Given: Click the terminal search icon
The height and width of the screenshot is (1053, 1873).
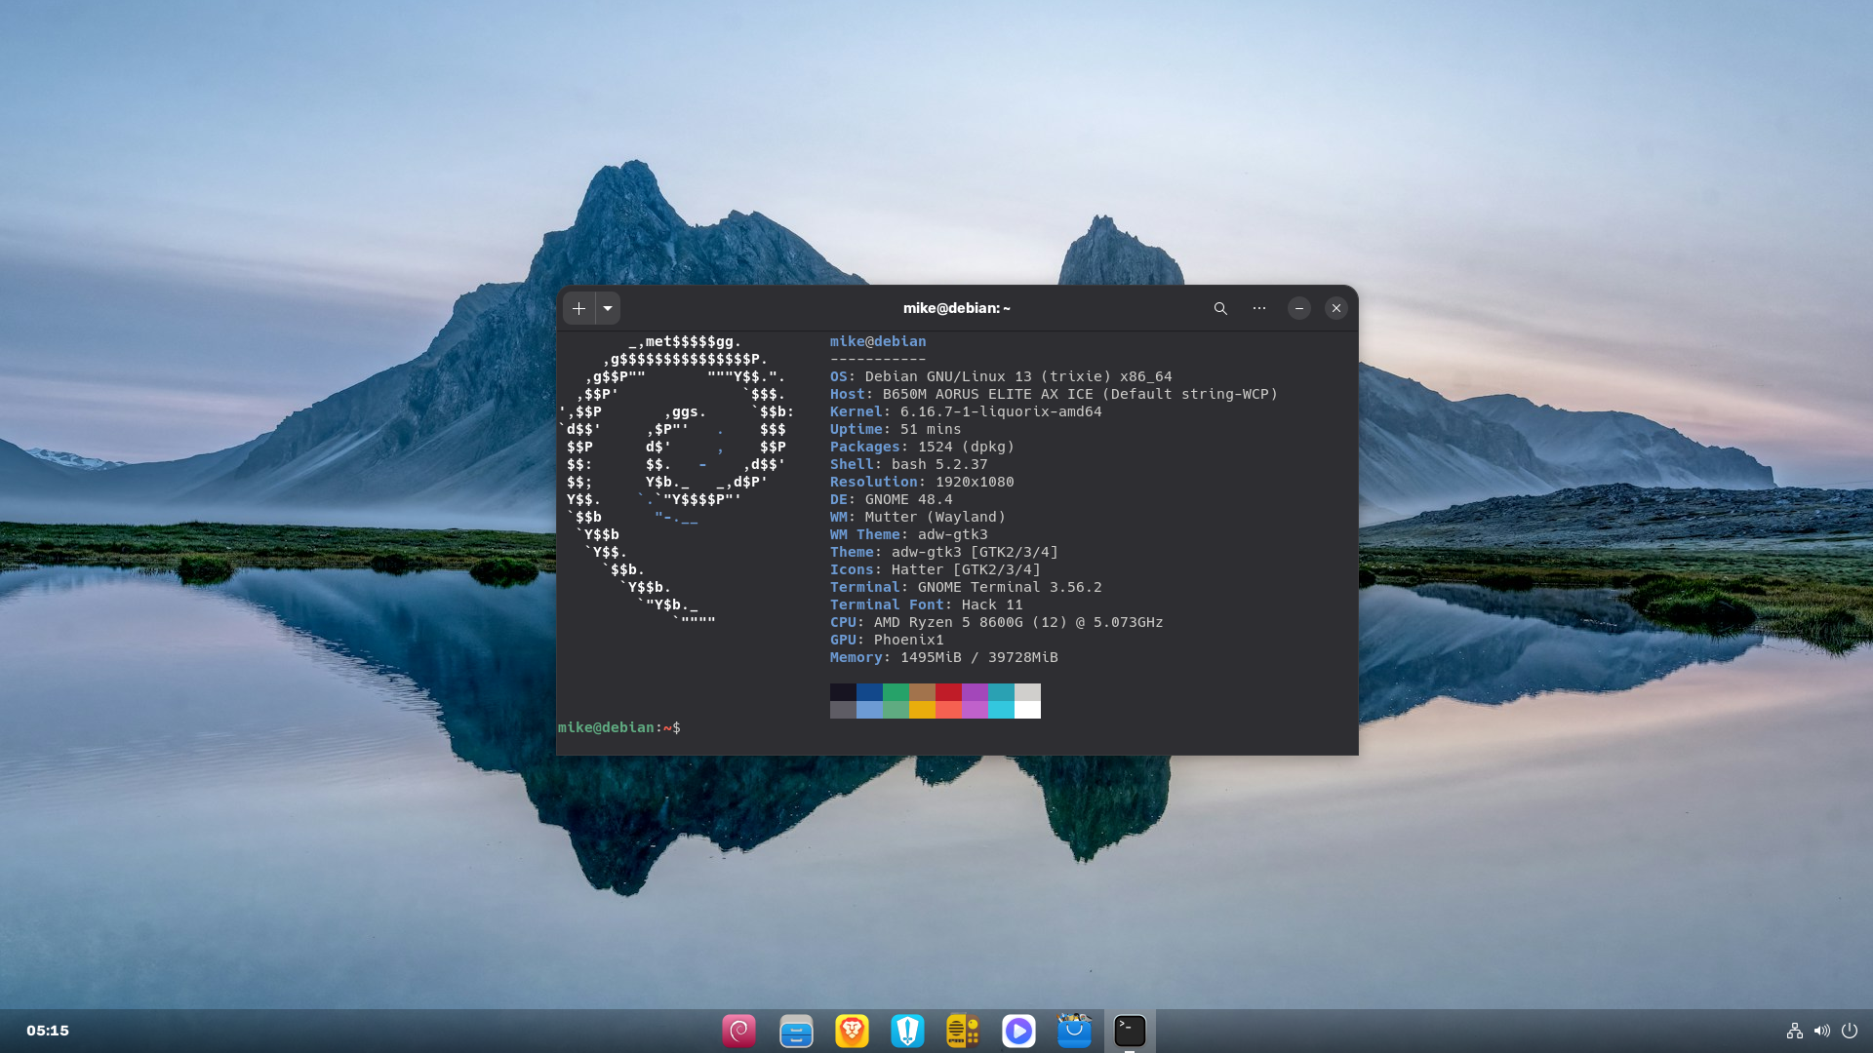Looking at the screenshot, I should click(x=1219, y=308).
